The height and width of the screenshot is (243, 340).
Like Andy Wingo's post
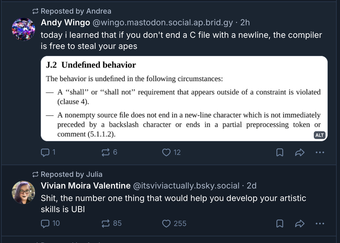click(166, 152)
